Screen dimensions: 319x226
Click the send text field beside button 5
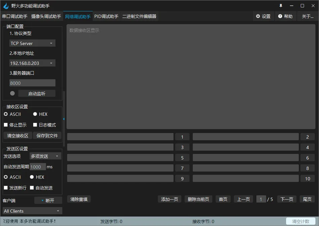pyautogui.click(x=120, y=157)
